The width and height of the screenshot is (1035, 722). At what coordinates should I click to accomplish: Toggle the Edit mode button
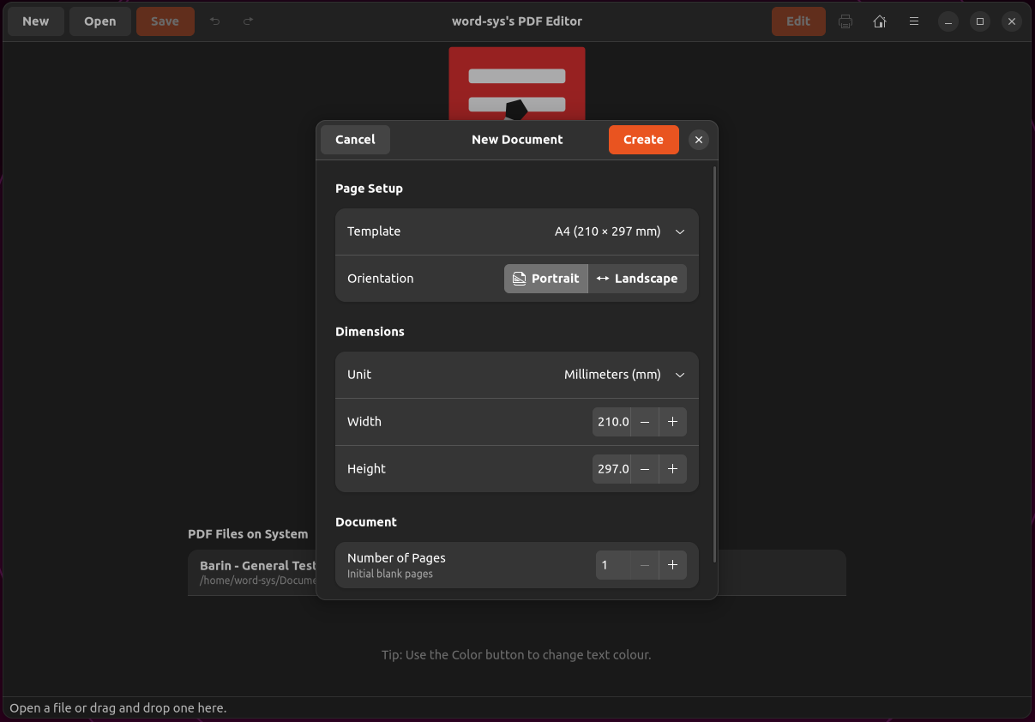[798, 21]
